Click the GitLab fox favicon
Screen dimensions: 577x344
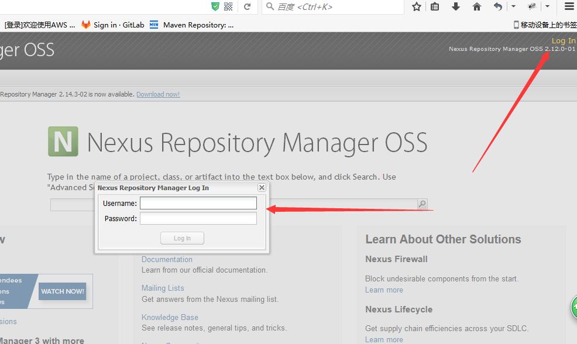pyautogui.click(x=86, y=25)
